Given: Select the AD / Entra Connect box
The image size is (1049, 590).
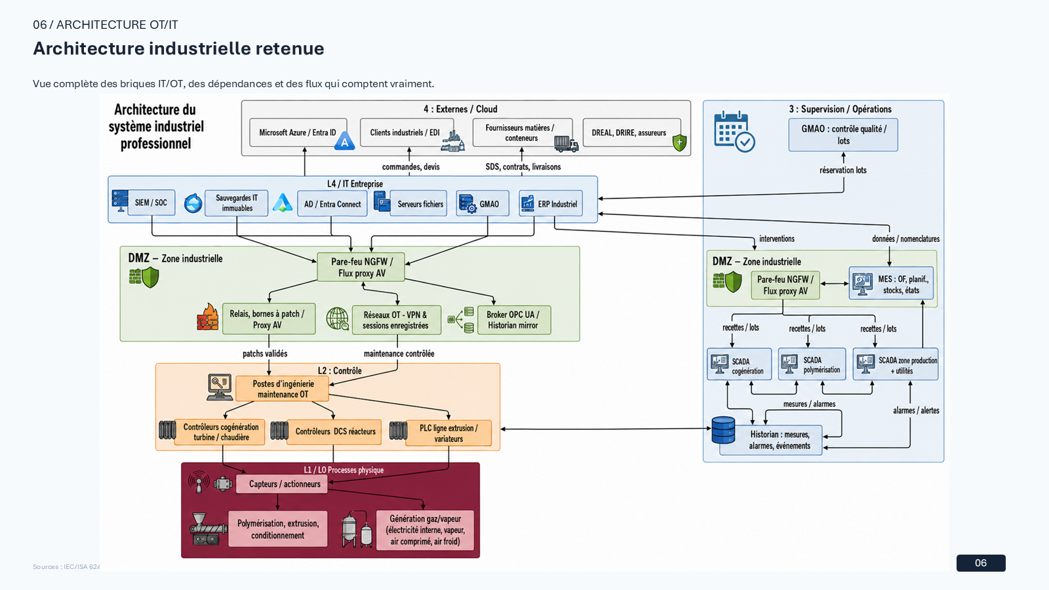Looking at the screenshot, I should point(332,204).
